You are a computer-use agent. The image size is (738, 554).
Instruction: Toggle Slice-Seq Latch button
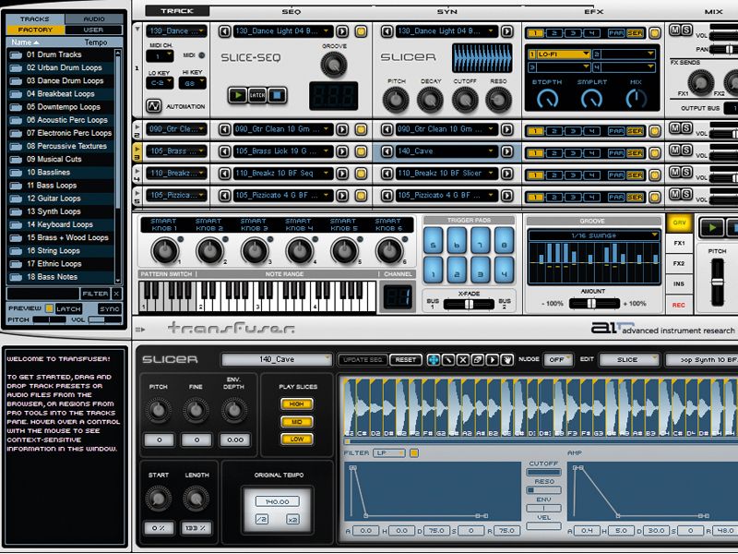pos(257,95)
